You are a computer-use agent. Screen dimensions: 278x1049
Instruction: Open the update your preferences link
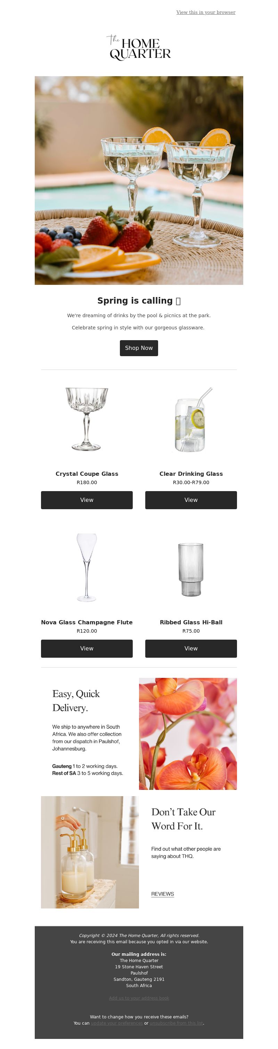click(117, 1023)
